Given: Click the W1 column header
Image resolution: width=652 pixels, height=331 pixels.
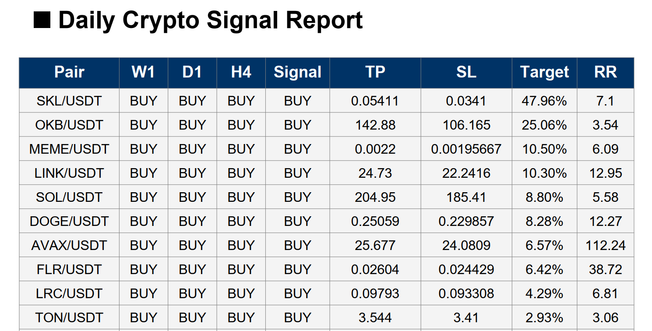Looking at the screenshot, I should click(x=143, y=72).
